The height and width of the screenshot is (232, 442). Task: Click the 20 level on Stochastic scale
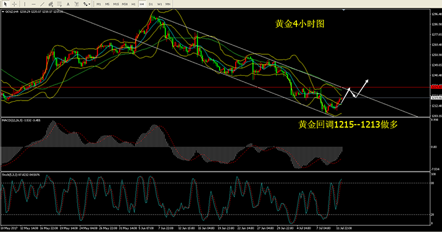(433, 215)
